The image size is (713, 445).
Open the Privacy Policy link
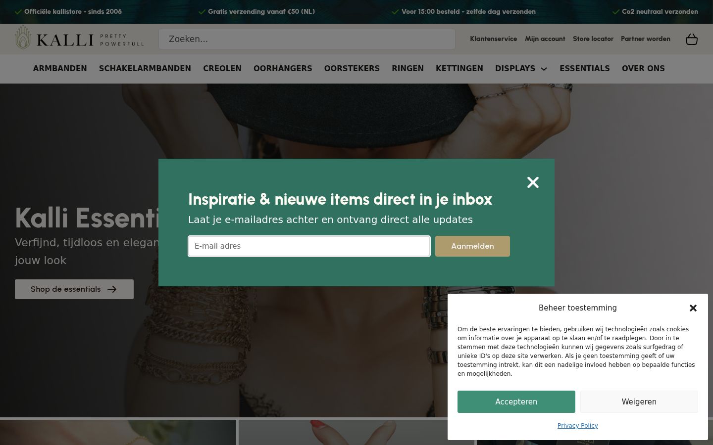tap(578, 426)
